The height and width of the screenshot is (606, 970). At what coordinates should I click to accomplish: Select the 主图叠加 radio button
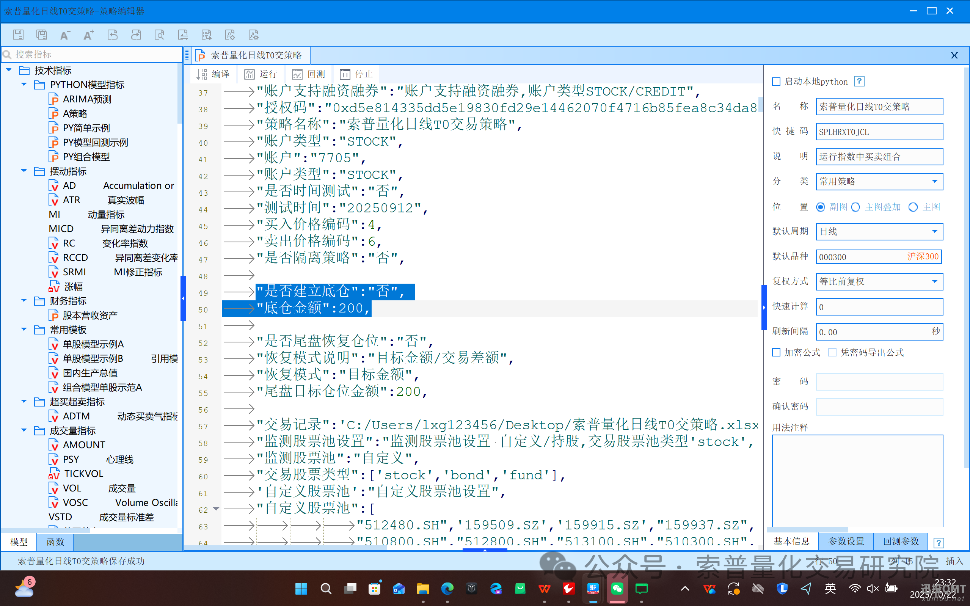click(856, 207)
